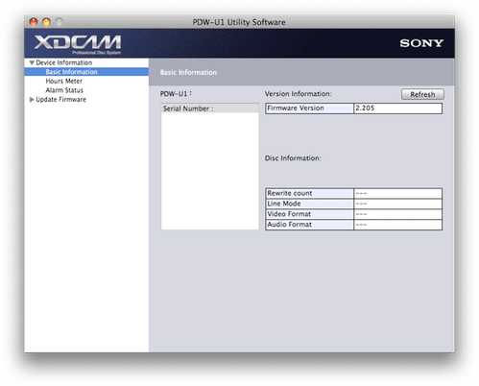Click the XDCAM logo in the banner
Screen dimensions: 479x386
click(78, 44)
